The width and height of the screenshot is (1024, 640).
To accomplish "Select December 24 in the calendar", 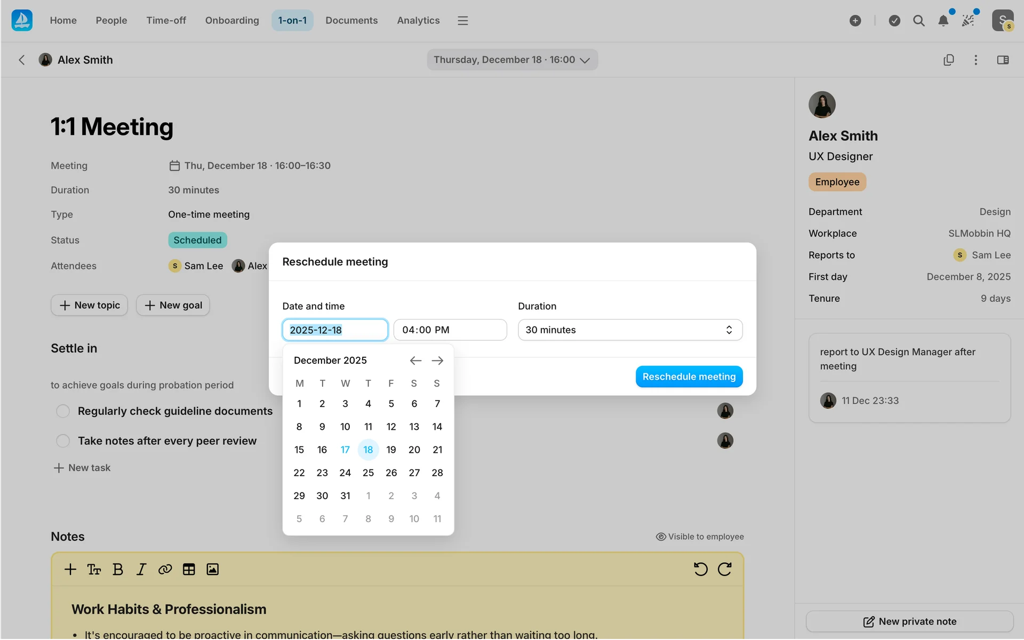I will pyautogui.click(x=345, y=473).
